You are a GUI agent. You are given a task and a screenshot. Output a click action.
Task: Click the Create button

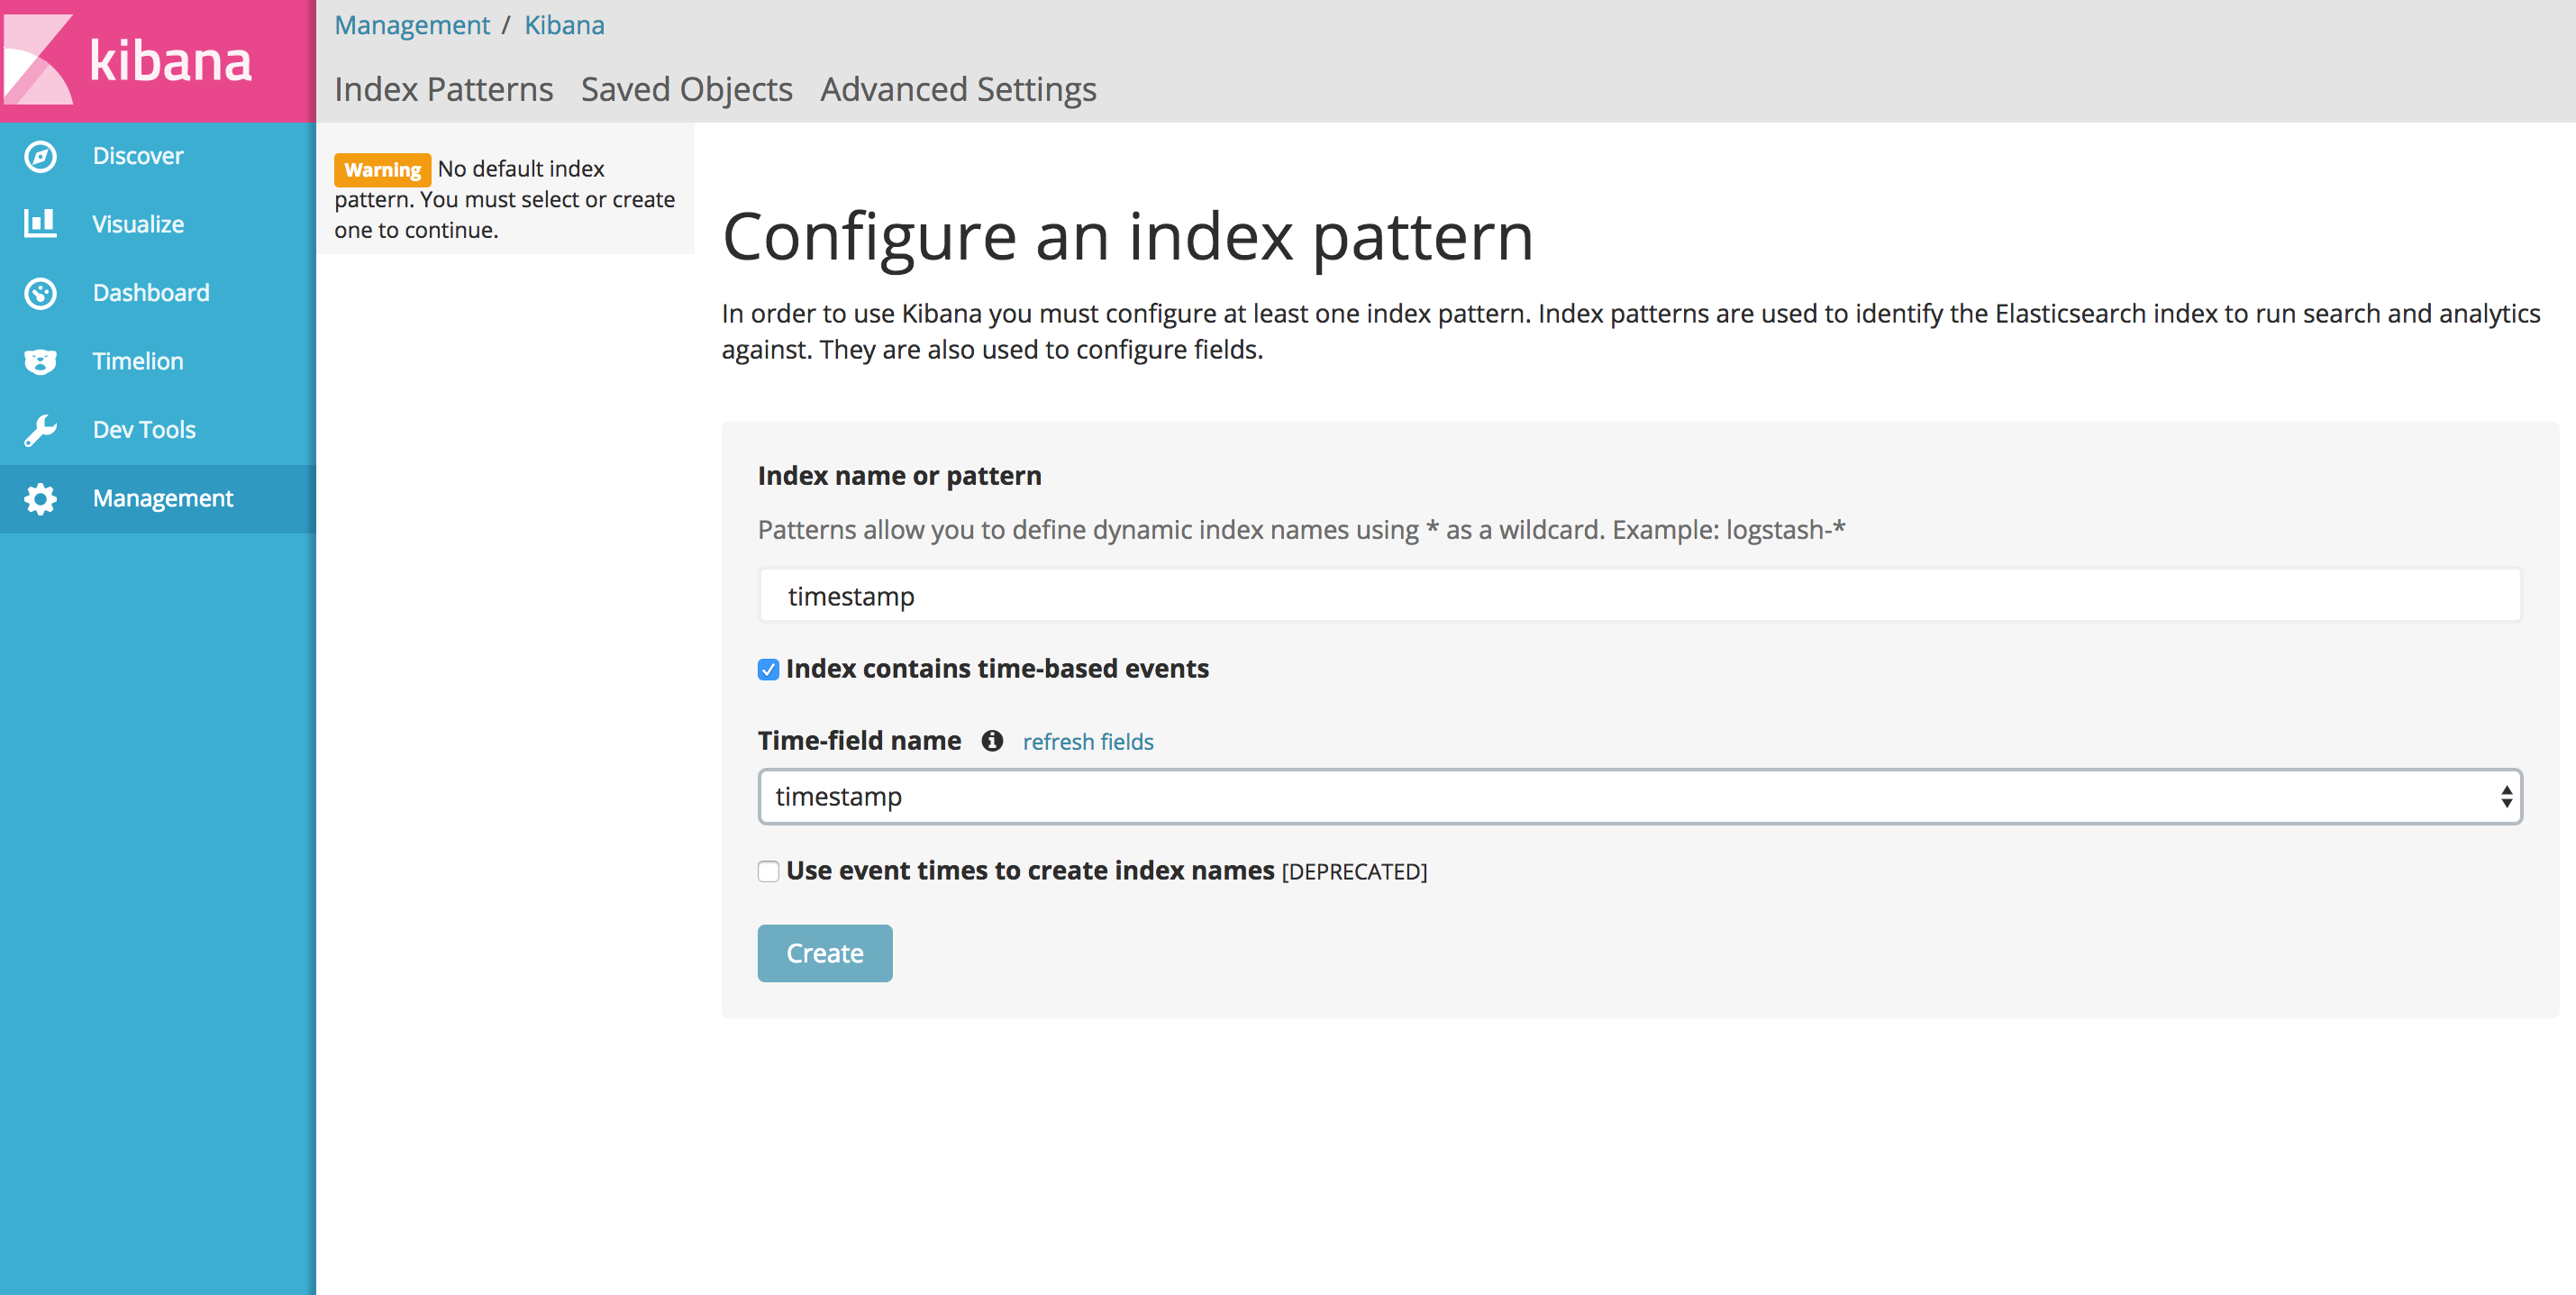[x=825, y=953]
